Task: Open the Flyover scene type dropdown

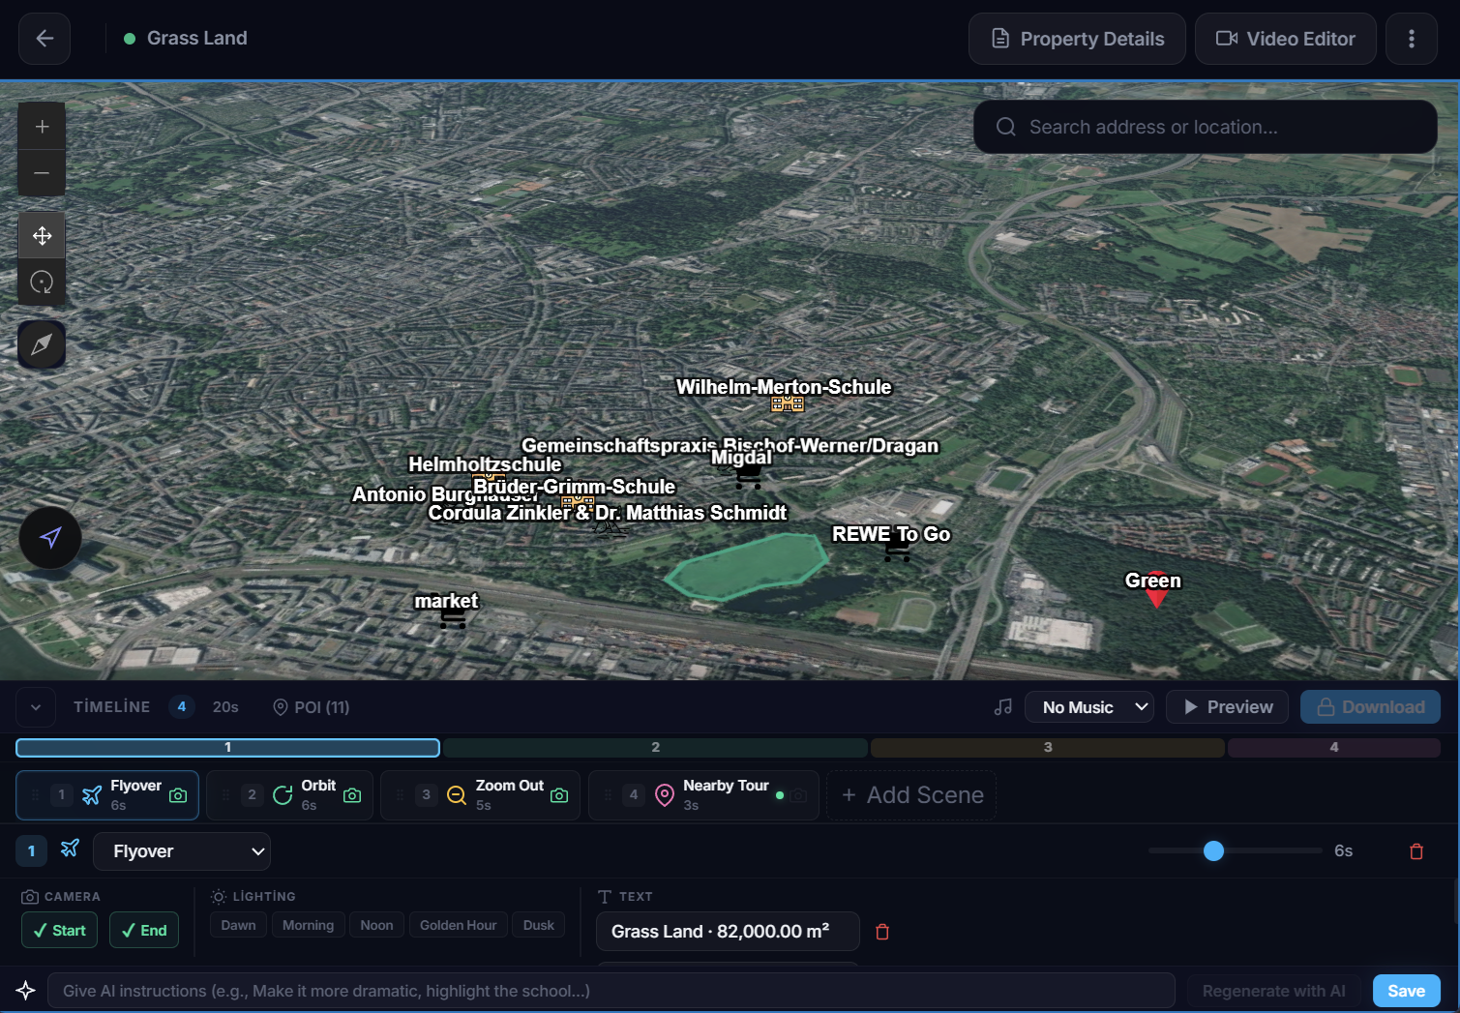Action: pos(182,851)
